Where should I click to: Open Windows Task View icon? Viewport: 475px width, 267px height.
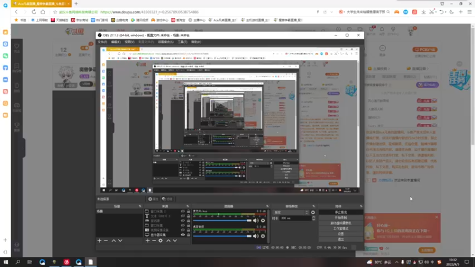29,262
